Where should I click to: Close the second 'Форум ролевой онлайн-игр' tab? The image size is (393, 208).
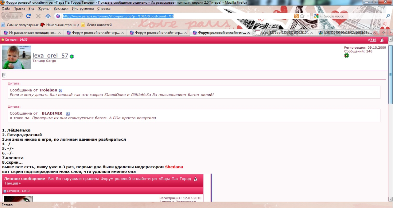coord(123,33)
